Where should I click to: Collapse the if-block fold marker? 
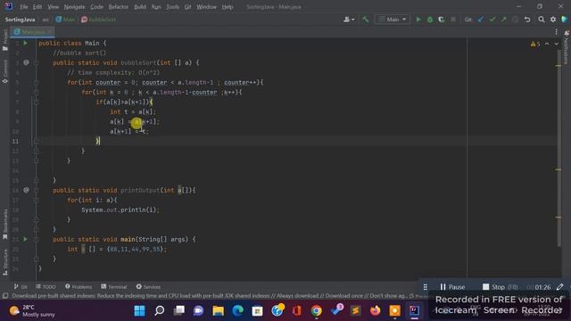pos(36,102)
